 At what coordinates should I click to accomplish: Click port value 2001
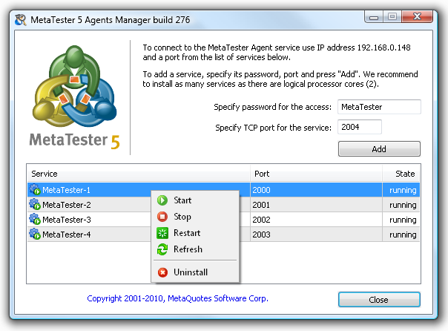tap(261, 205)
